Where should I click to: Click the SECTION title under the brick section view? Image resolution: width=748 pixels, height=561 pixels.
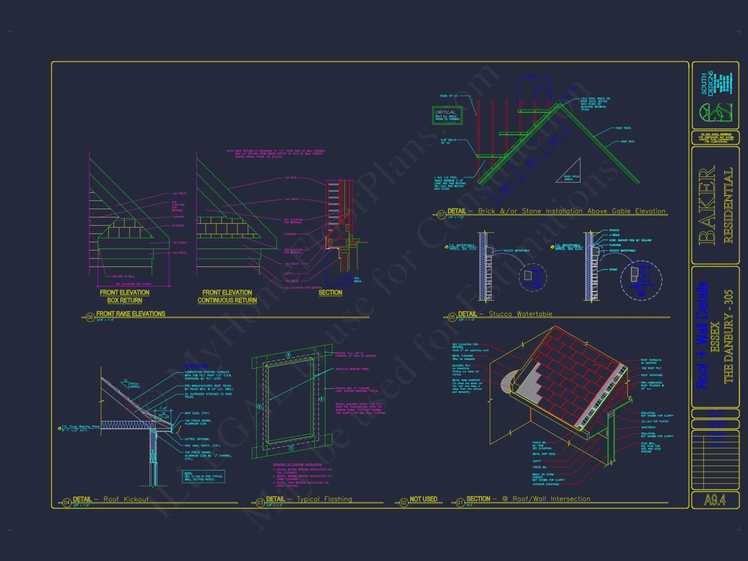[x=330, y=293]
